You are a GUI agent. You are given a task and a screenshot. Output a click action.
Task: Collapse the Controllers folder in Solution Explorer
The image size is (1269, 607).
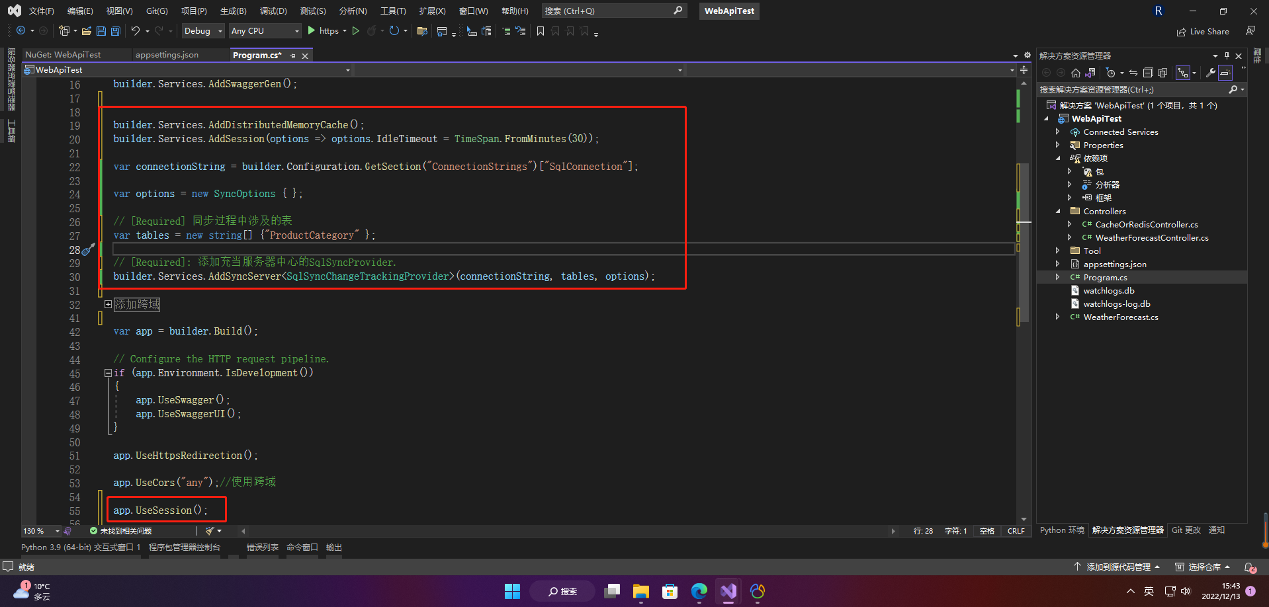(1058, 211)
